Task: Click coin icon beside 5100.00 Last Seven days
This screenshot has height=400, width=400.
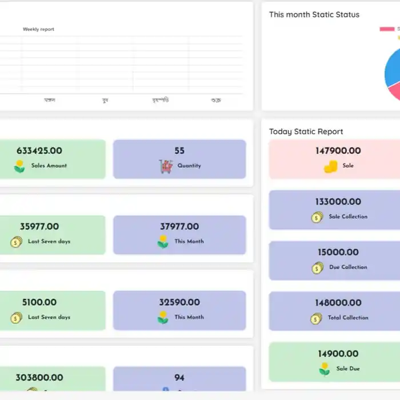Action: (17, 318)
